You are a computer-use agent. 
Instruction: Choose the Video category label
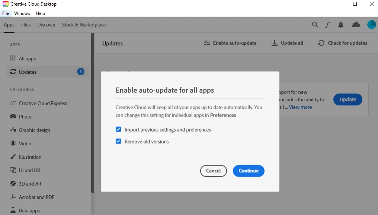pos(25,143)
